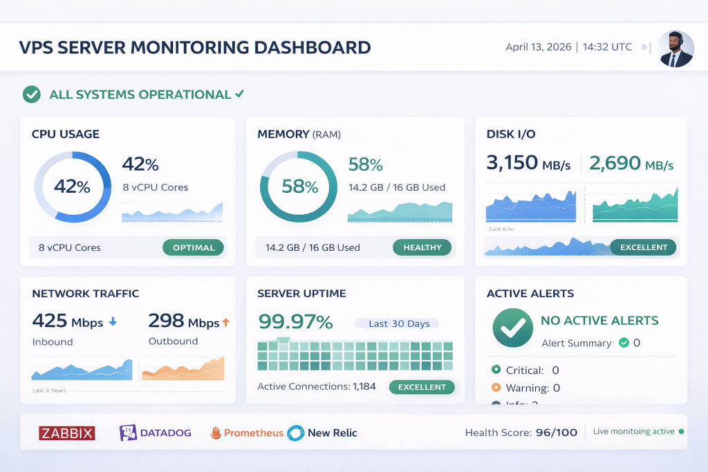Click the inbound down arrow icon
This screenshot has height=472, width=708.
pos(113,322)
